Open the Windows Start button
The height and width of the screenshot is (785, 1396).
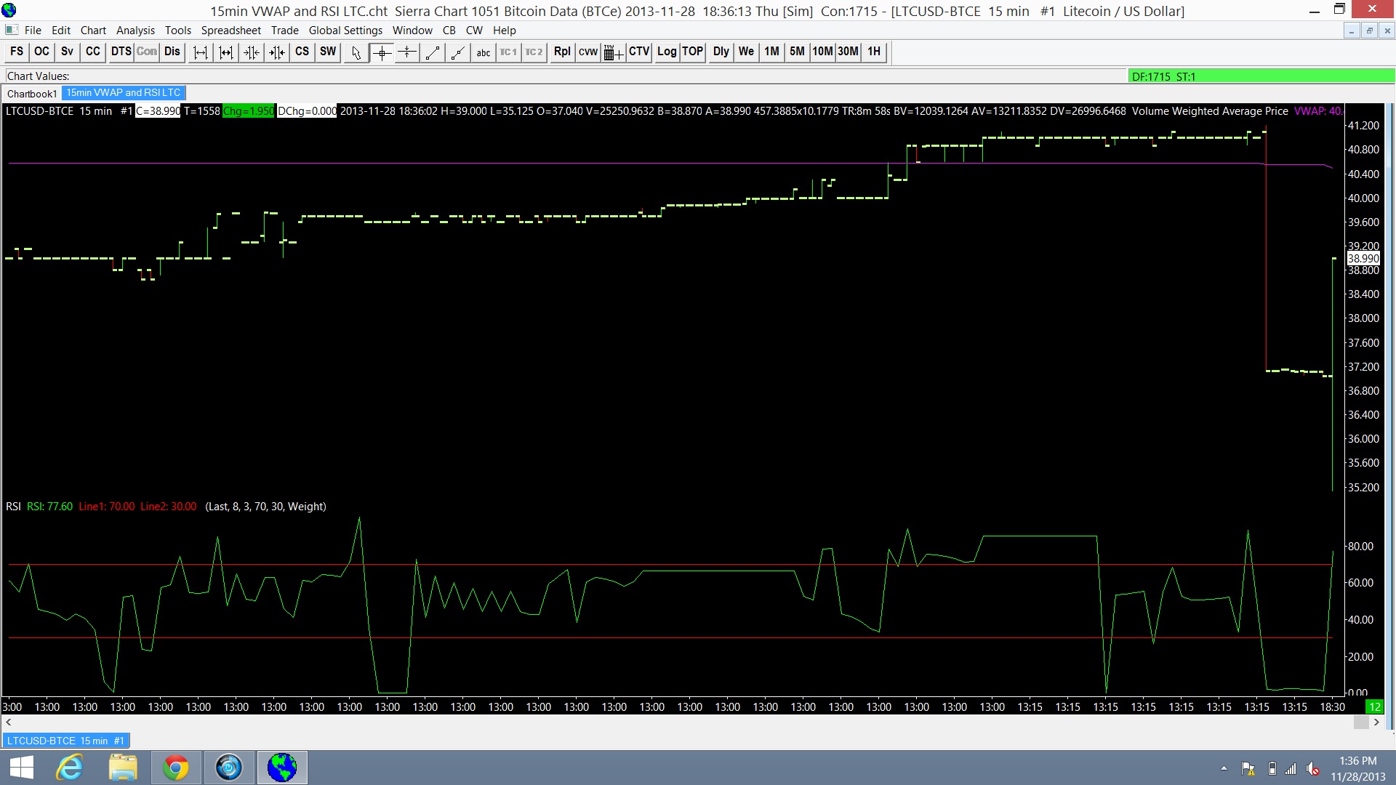coord(22,768)
